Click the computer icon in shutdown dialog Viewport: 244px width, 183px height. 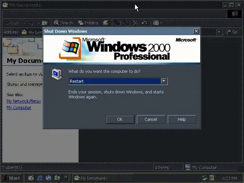point(57,75)
